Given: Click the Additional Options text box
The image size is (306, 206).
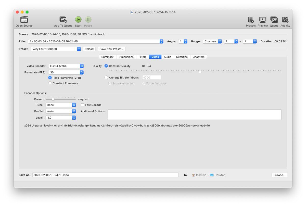Looking at the screenshot, I should (x=194, y=115).
